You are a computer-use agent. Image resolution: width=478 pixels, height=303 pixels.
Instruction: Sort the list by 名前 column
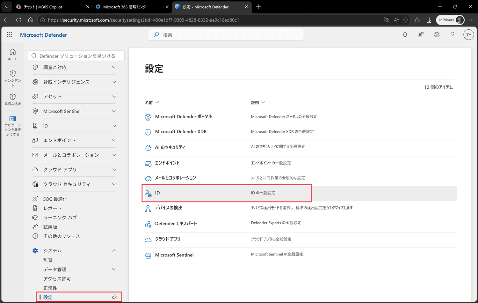(152, 103)
